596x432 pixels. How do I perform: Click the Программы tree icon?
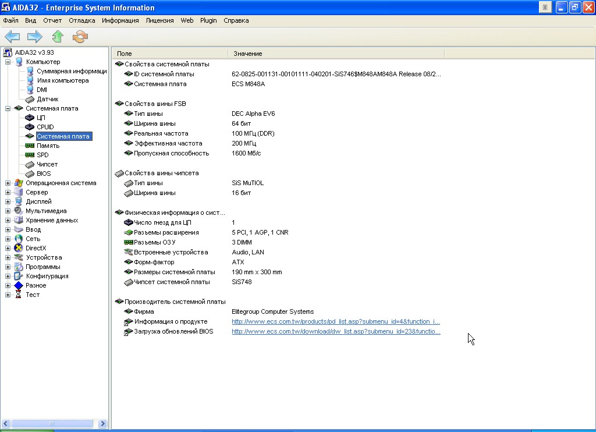coord(19,267)
